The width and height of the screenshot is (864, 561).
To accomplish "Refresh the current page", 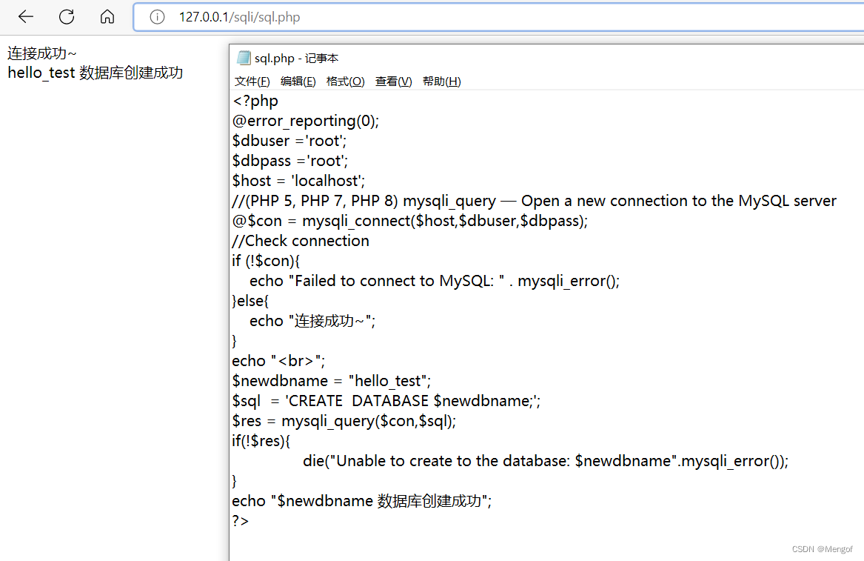I will (66, 16).
